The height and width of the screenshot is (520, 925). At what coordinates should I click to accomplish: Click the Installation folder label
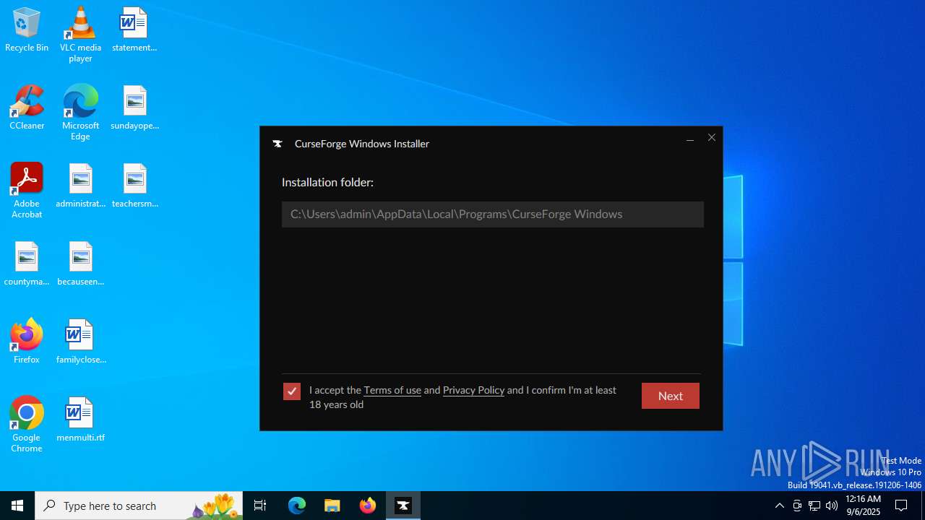(x=327, y=183)
